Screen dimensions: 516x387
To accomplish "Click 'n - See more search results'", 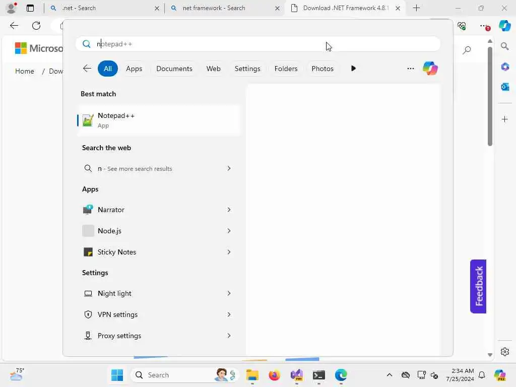I will click(158, 168).
